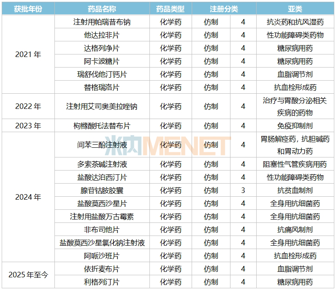
Task: Click drug name 依折麦布片
Action: point(102,269)
